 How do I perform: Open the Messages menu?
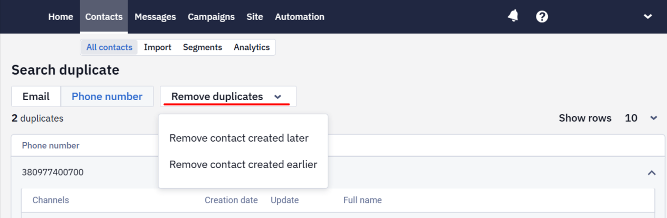(155, 17)
